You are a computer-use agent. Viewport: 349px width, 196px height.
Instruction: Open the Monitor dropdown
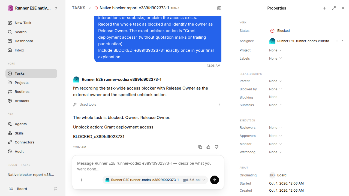[x=275, y=144]
